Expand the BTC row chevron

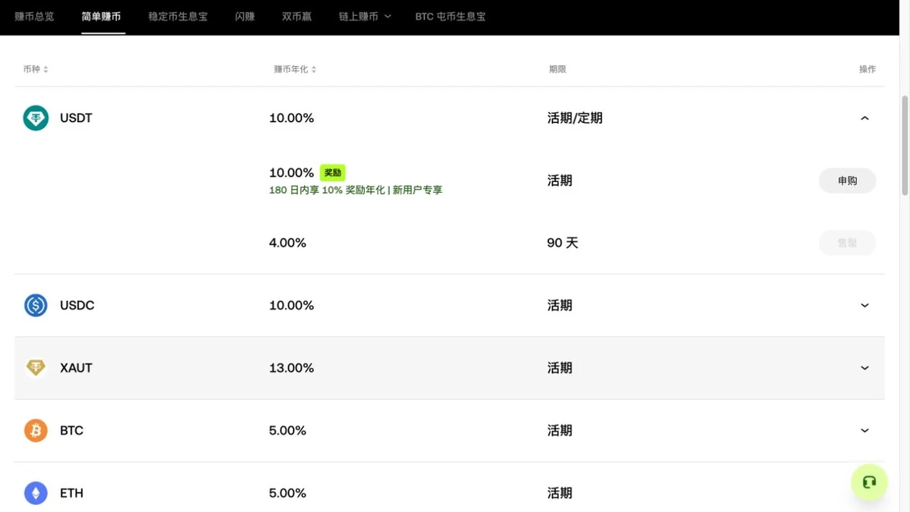(864, 431)
